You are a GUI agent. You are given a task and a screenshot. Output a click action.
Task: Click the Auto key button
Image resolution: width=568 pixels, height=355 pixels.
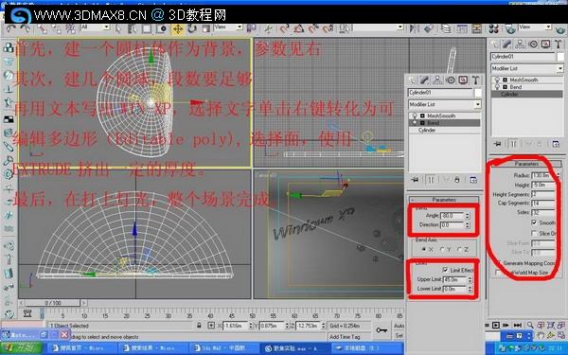point(399,326)
